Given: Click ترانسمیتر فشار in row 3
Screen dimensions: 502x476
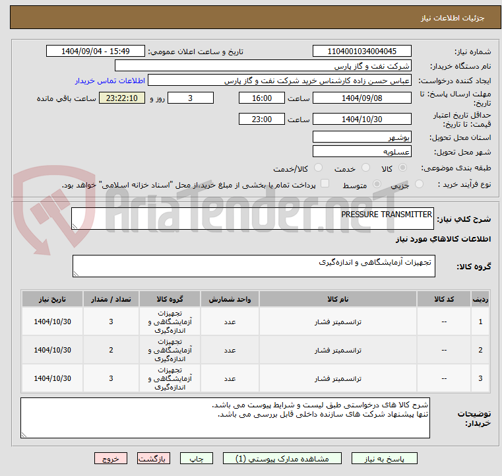Looking at the screenshot, I should 338,378.
